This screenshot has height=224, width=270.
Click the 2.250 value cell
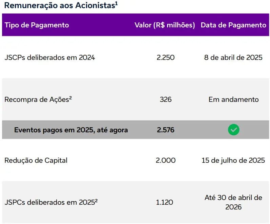coord(165,58)
